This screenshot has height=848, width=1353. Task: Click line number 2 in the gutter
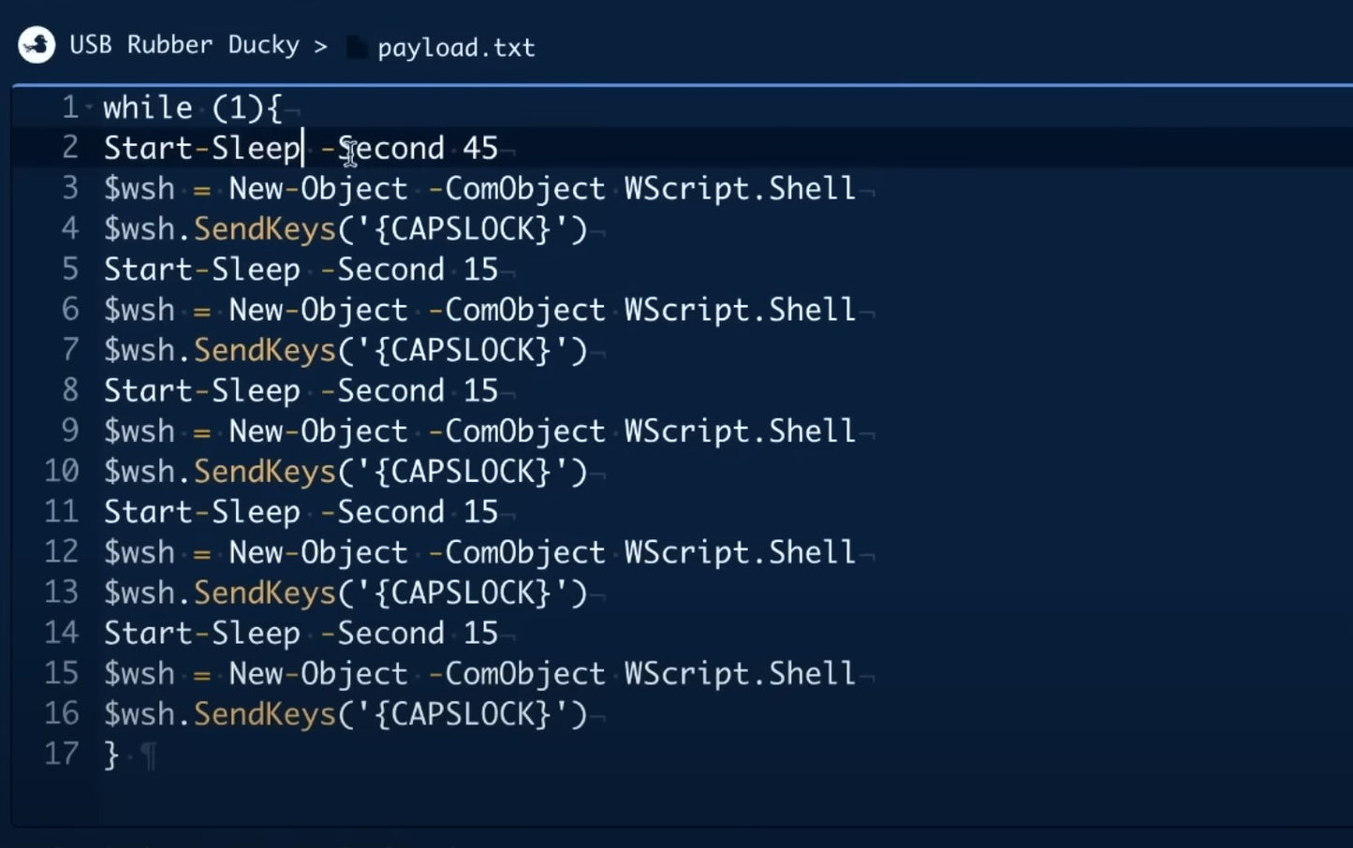coord(70,148)
